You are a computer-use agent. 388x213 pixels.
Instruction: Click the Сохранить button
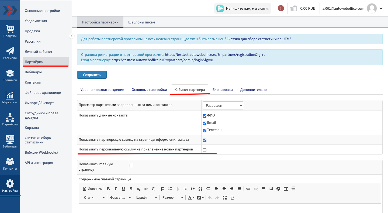tap(92, 75)
